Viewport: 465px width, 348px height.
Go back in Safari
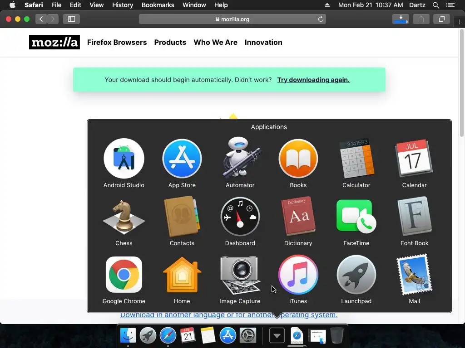click(41, 19)
